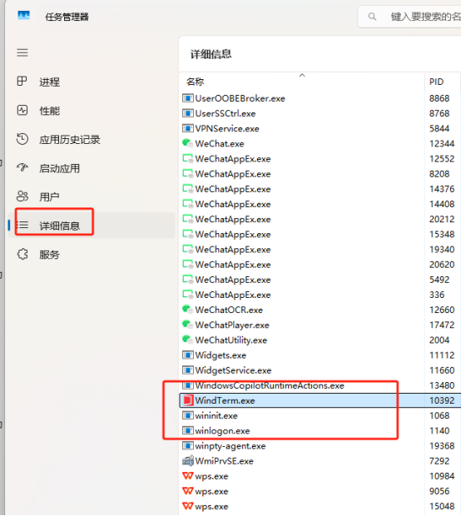Select the 用户 users icon

click(x=22, y=196)
